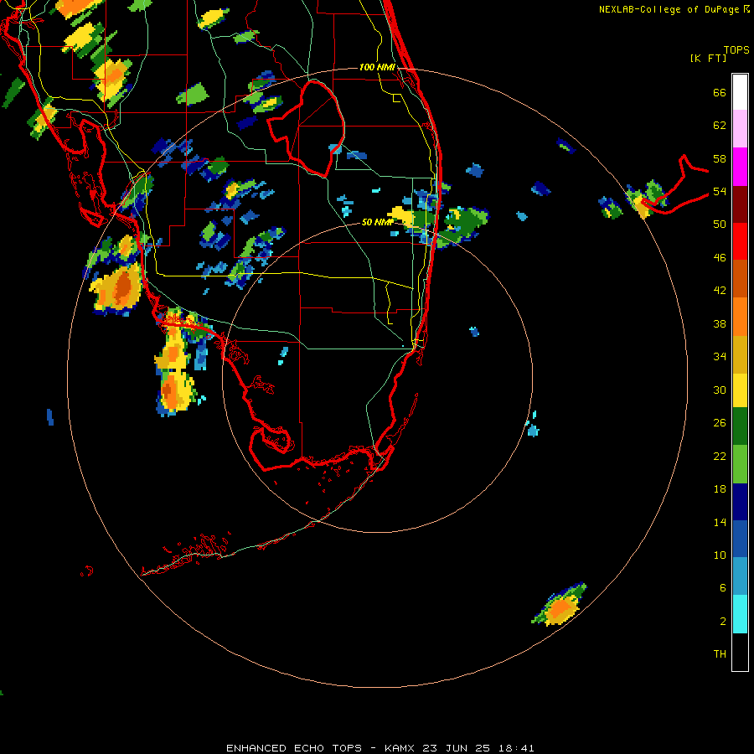The image size is (754, 754).
Task: Click the 50 legend value
Action: click(720, 224)
